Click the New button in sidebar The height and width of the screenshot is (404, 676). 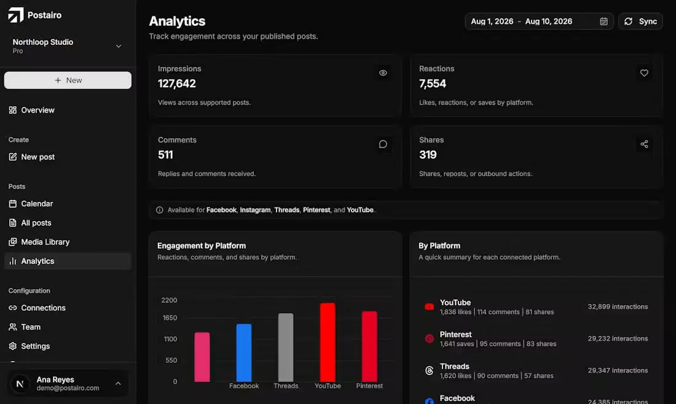click(68, 80)
